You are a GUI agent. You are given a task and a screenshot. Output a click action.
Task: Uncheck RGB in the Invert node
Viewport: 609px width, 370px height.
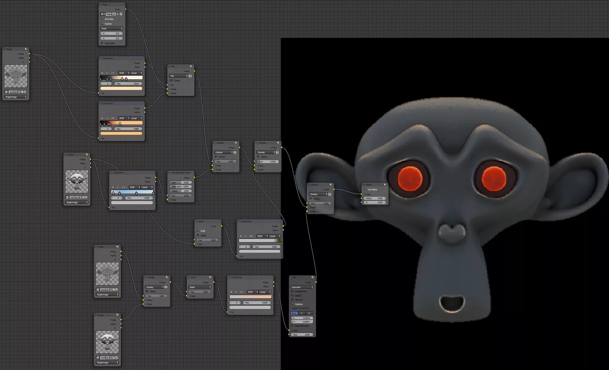pyautogui.click(x=198, y=231)
